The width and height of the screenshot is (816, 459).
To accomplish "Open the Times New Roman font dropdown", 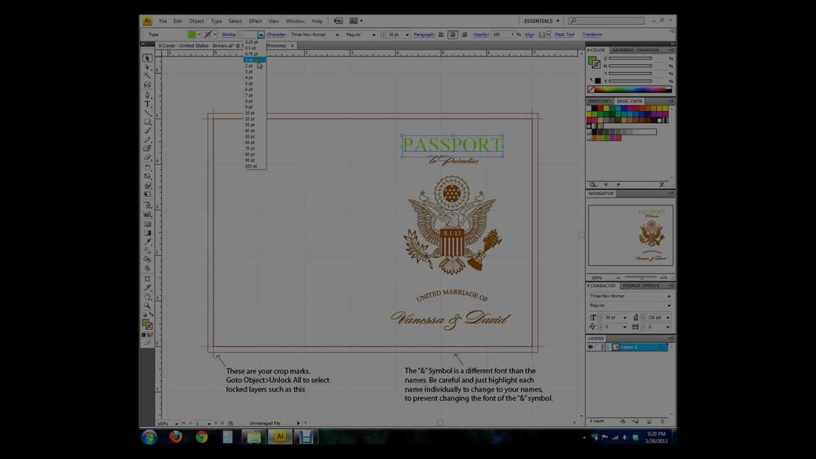I will coord(337,34).
